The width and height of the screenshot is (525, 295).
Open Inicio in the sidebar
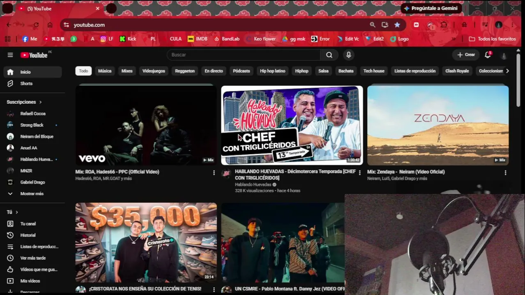(33, 72)
